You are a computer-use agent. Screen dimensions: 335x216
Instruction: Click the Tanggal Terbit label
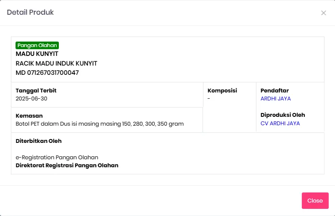[36, 91]
